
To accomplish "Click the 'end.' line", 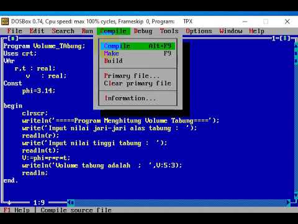I will click(11, 180).
